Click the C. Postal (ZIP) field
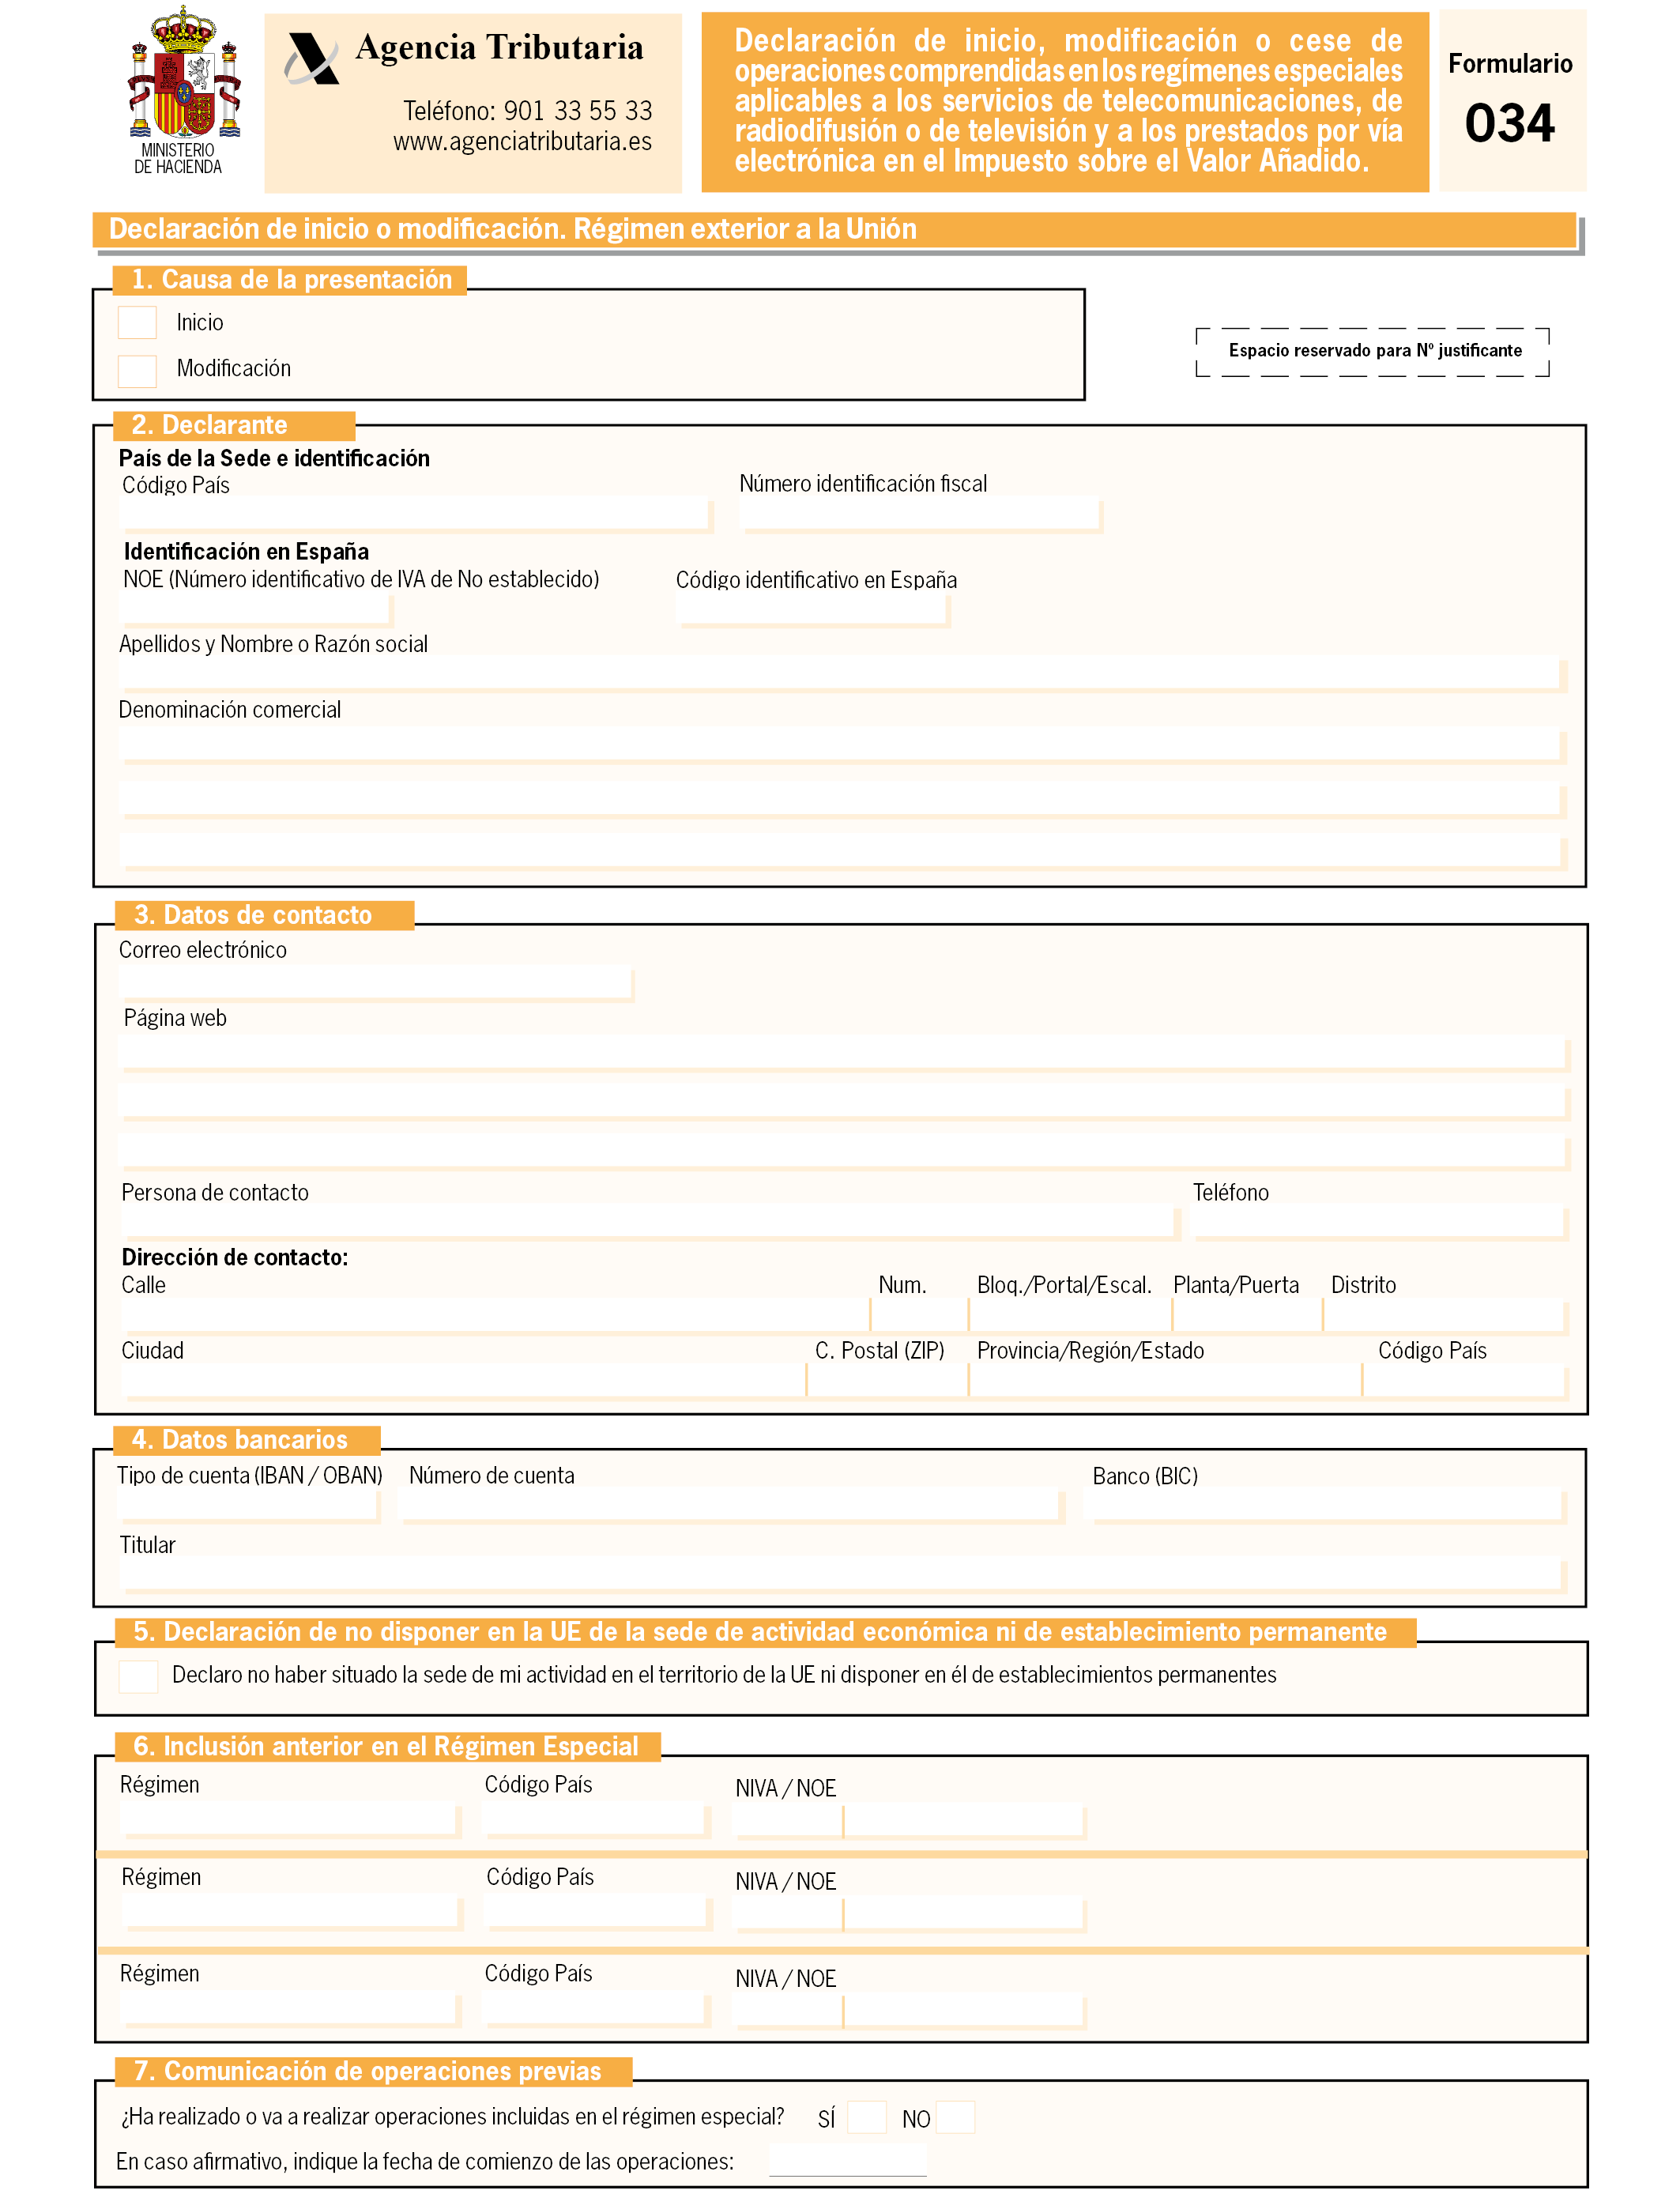The height and width of the screenshot is (2194, 1680). tap(887, 1381)
